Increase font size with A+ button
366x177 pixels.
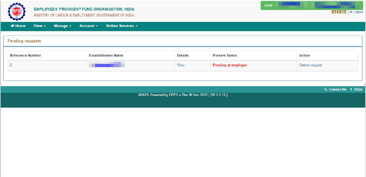coord(344,12)
